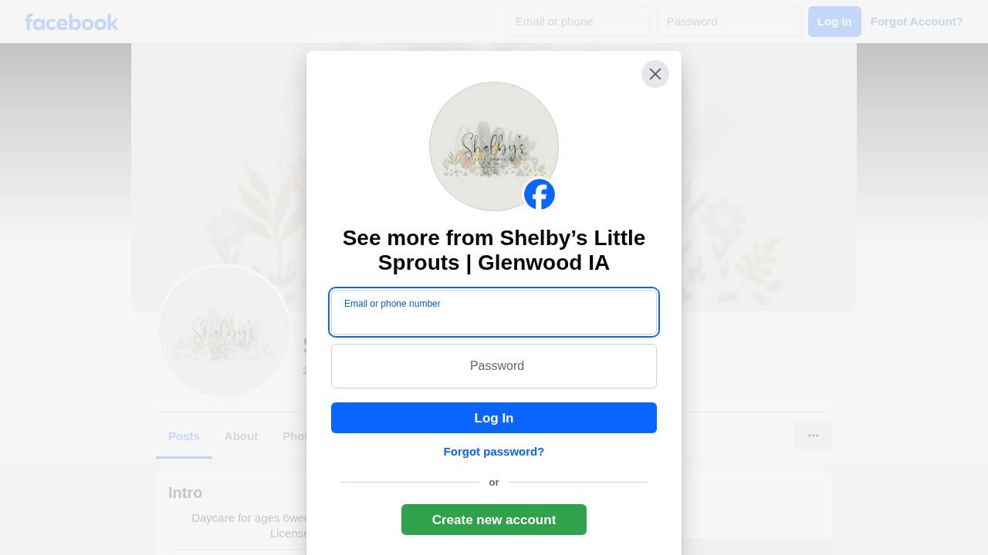The height and width of the screenshot is (555, 988).
Task: Open the partially hidden Photos tab
Action: 294,436
